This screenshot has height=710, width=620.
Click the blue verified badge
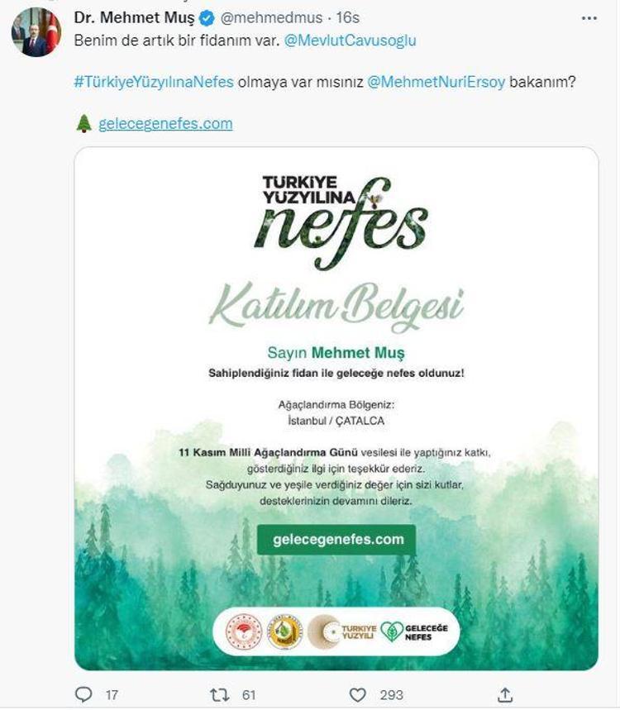click(x=207, y=17)
